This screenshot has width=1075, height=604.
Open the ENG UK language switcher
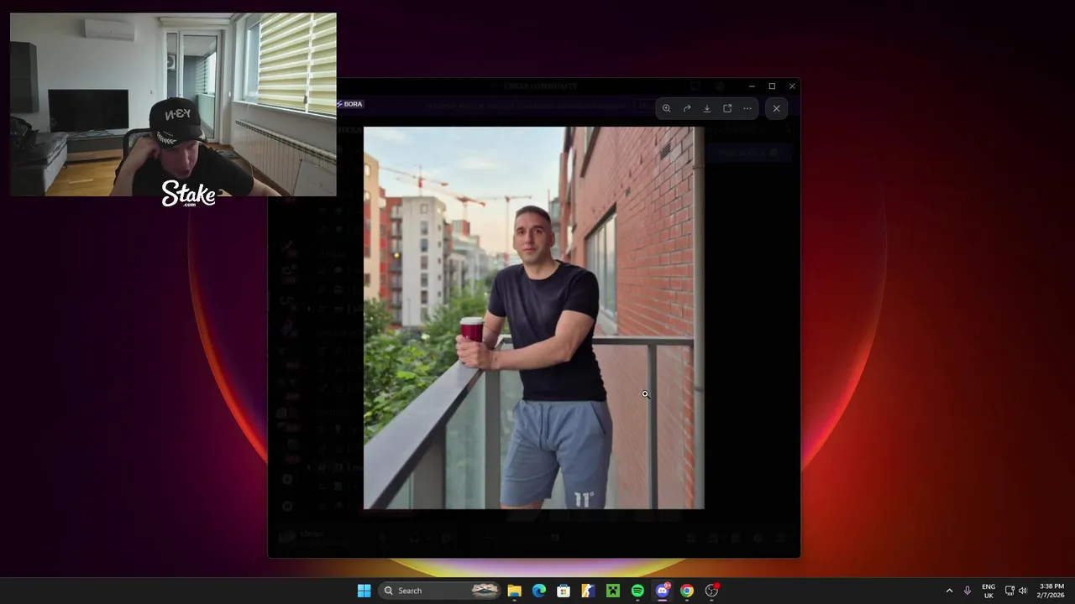pos(988,591)
